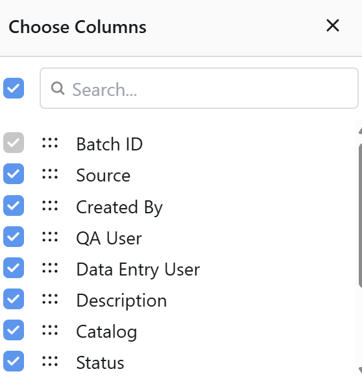This screenshot has width=362, height=376.
Task: Uncheck the Description column checkbox
Action: pyautogui.click(x=14, y=299)
